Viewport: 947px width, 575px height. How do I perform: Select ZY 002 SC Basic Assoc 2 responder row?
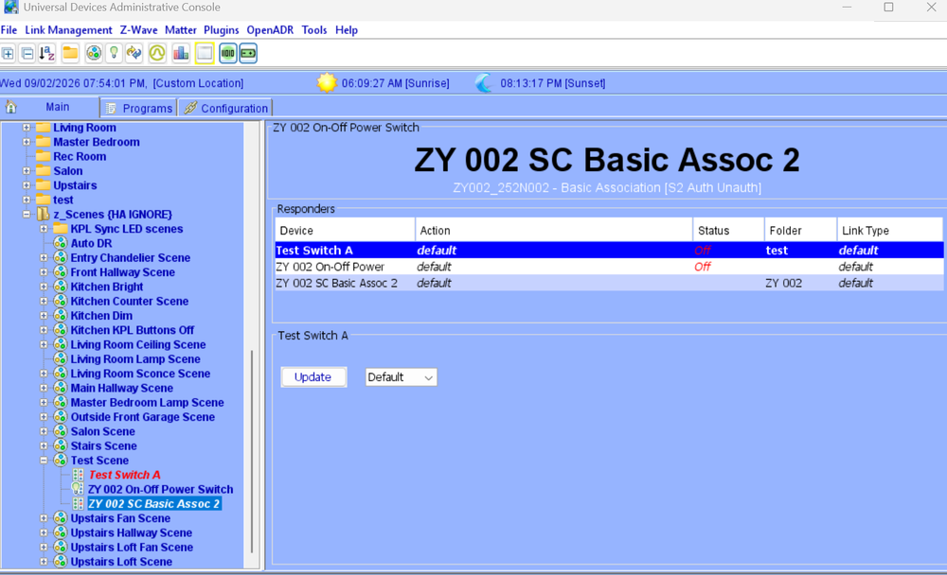(609, 283)
